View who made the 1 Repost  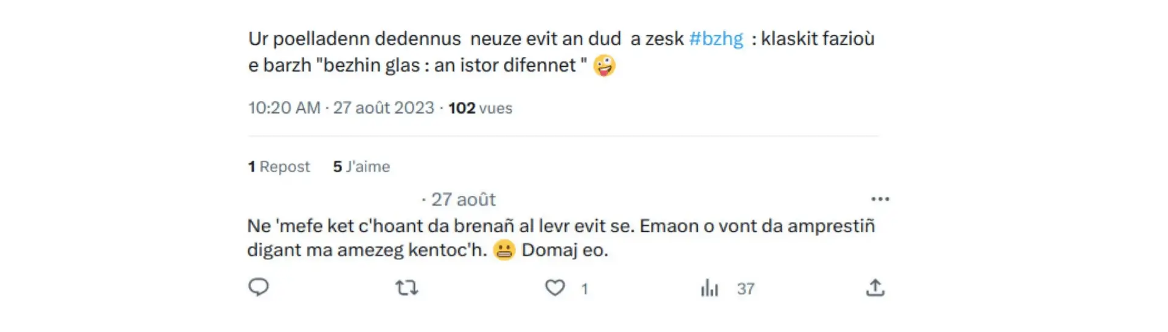(279, 167)
